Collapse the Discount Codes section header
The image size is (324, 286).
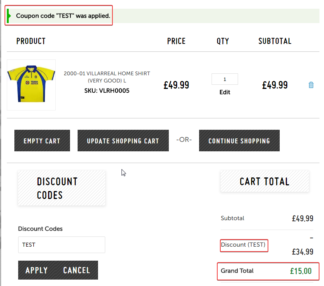coord(62,188)
